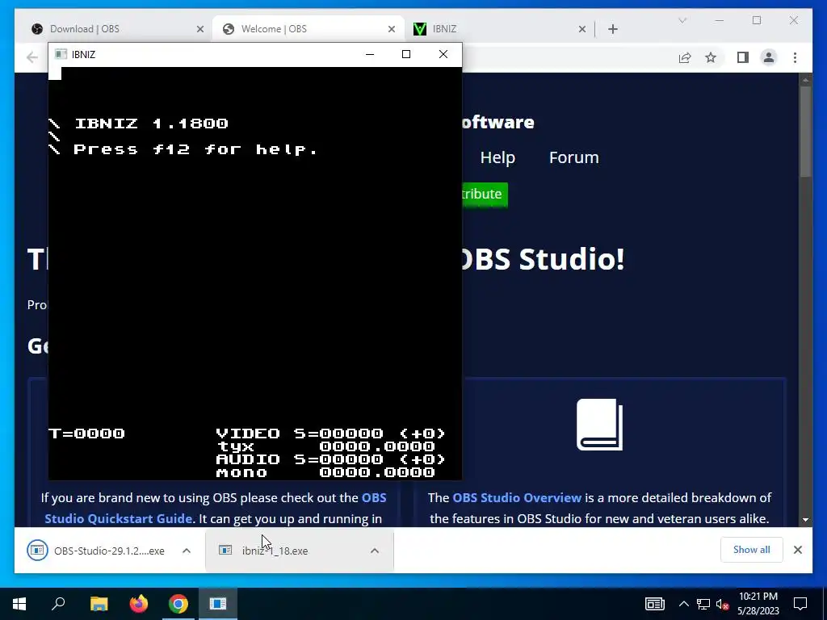Close the Download | OBS tab
Screen dimensions: 827x620
(x=200, y=29)
